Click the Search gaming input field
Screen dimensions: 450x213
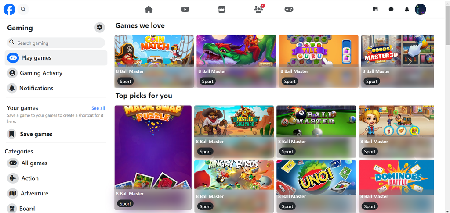(x=56, y=43)
